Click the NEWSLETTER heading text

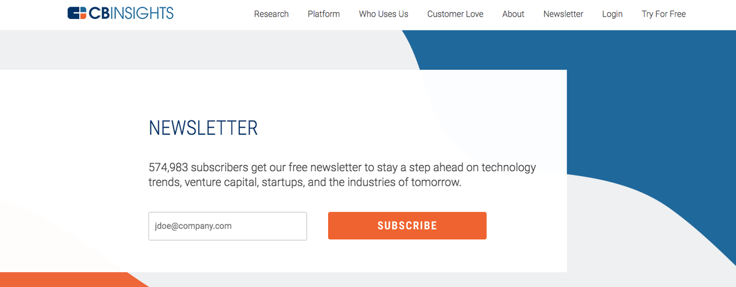click(203, 128)
